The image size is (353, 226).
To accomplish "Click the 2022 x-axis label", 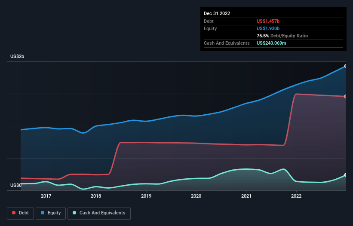I will [x=296, y=196].
